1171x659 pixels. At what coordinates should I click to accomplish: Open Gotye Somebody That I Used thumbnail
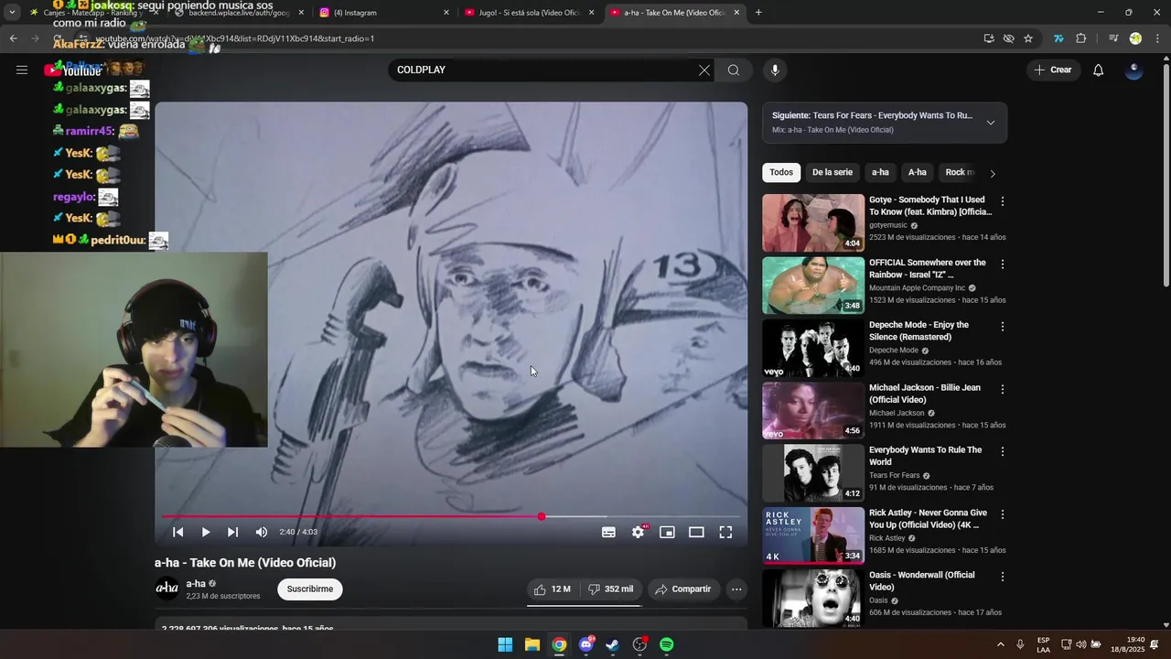[813, 222]
